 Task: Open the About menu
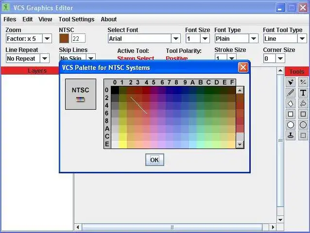(x=109, y=19)
